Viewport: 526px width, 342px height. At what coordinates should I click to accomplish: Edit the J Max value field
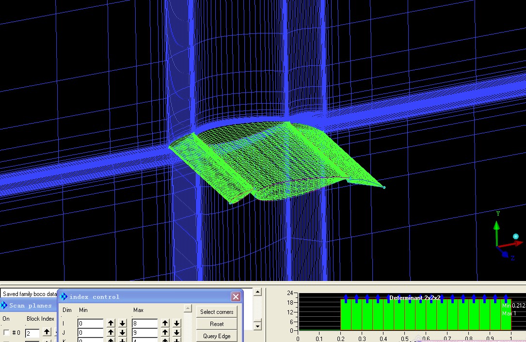pos(144,333)
